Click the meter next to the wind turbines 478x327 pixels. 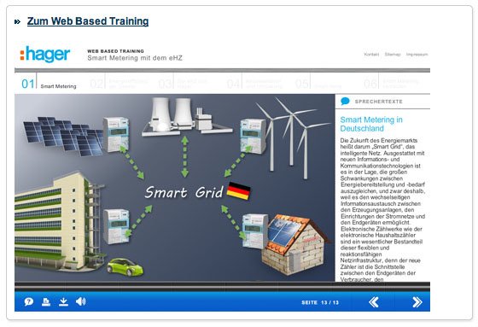(x=253, y=136)
